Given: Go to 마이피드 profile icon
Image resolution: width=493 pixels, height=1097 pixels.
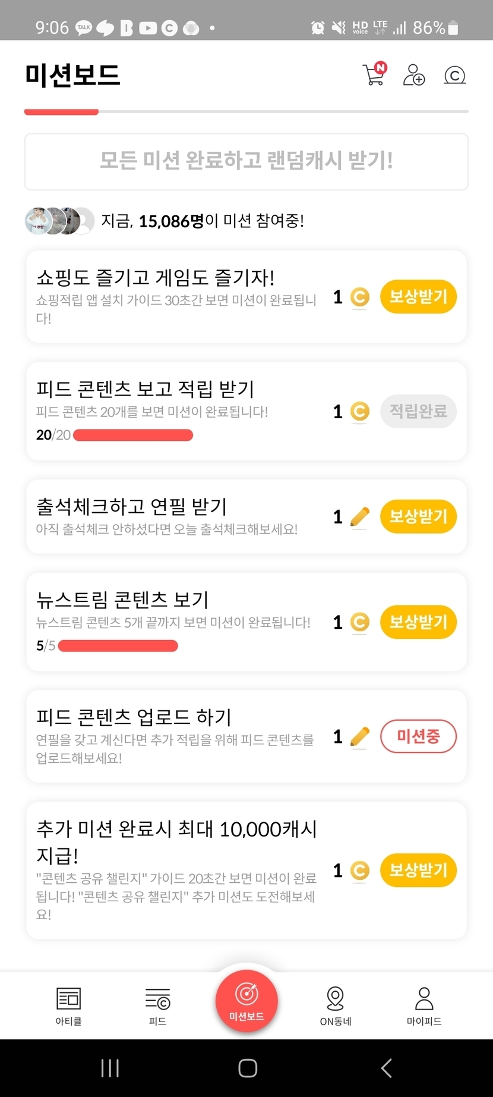Looking at the screenshot, I should tap(424, 1005).
